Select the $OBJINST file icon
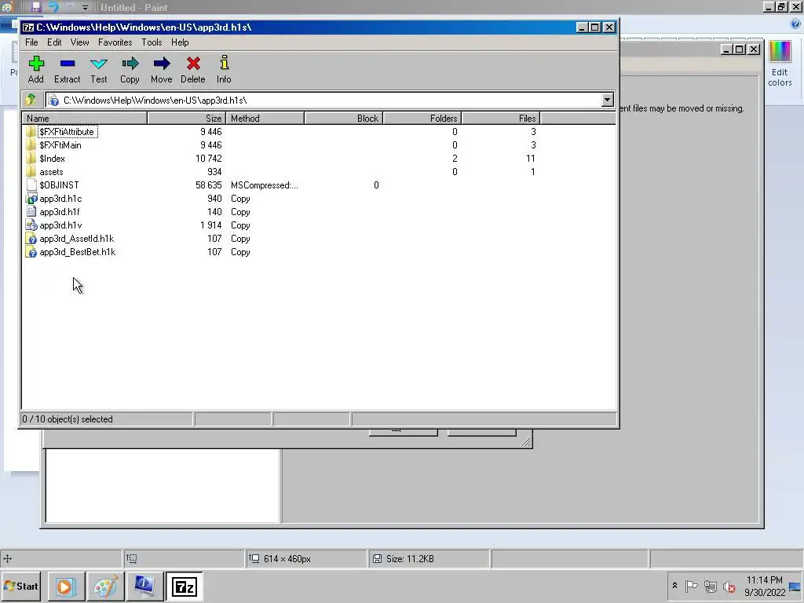 coord(31,185)
